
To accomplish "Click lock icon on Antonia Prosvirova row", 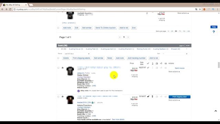I will click(x=63, y=96).
